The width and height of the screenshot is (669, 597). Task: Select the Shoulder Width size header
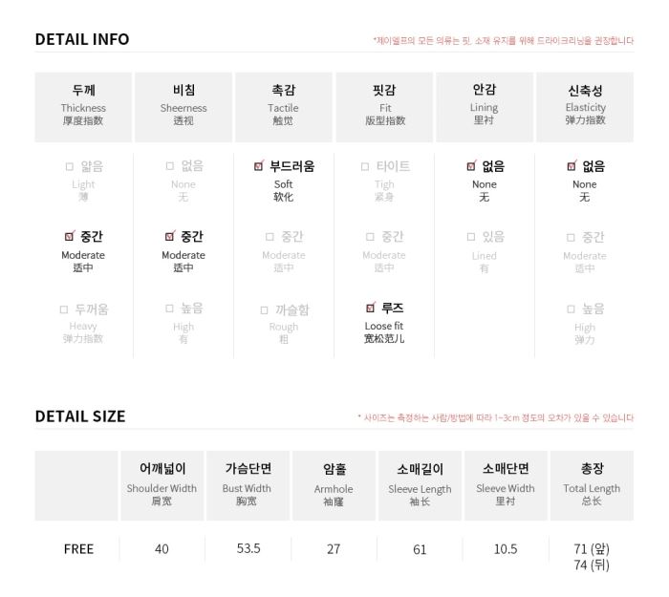[x=162, y=485]
